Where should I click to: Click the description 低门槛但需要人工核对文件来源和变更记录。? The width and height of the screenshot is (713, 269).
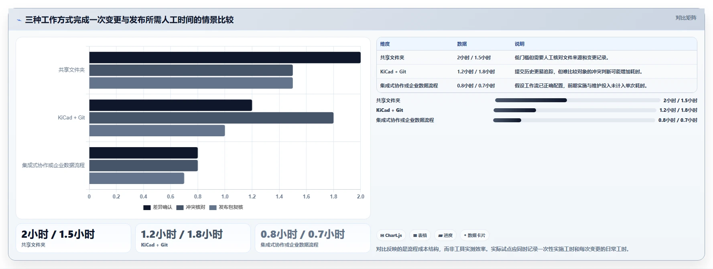tap(563, 58)
